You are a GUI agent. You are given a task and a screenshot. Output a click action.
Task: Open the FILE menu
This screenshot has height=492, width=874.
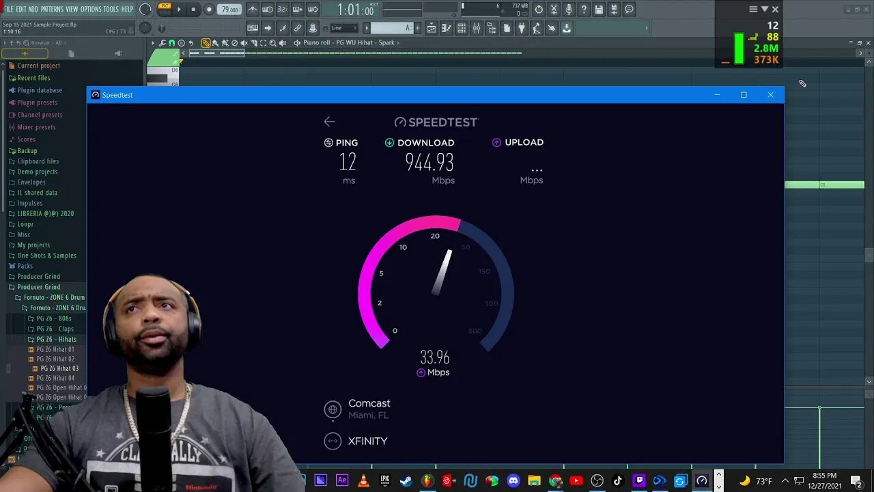[x=10, y=10]
